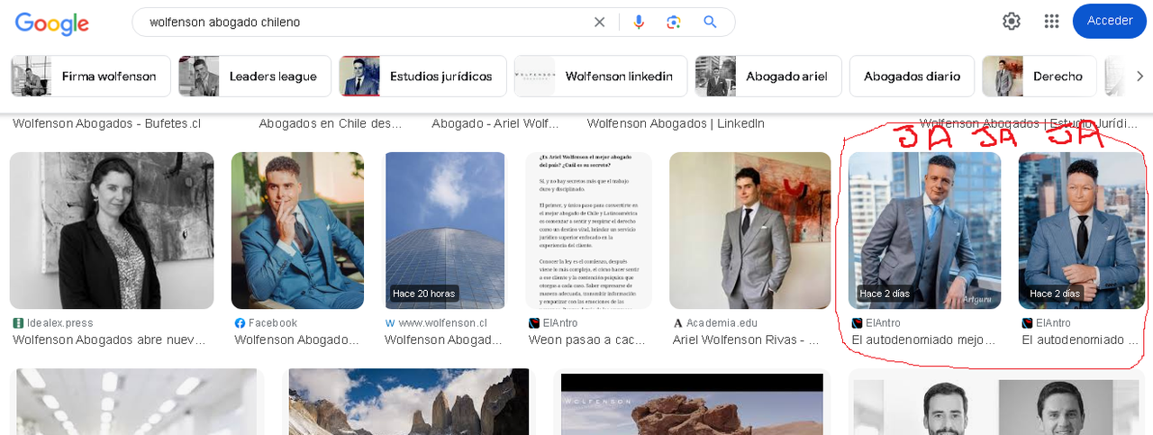Open the Google apps grid icon
The width and height of the screenshot is (1153, 435).
(1051, 22)
